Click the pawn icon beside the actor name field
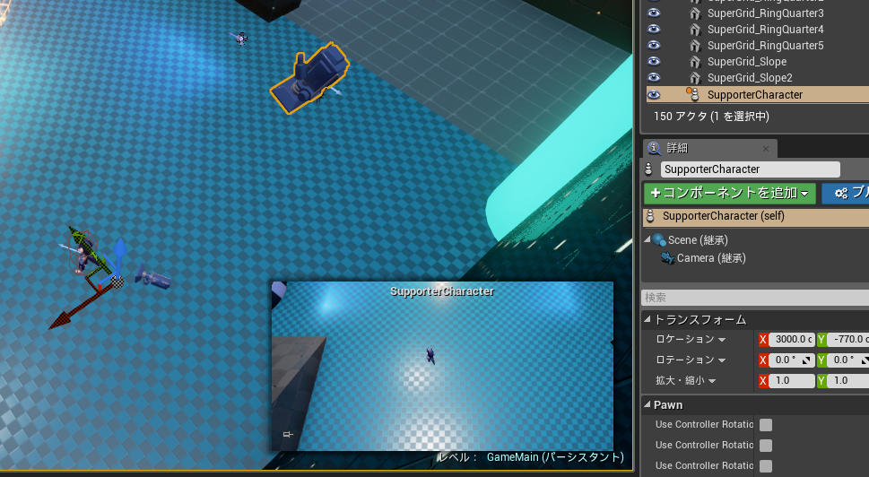This screenshot has width=869, height=477. (648, 169)
